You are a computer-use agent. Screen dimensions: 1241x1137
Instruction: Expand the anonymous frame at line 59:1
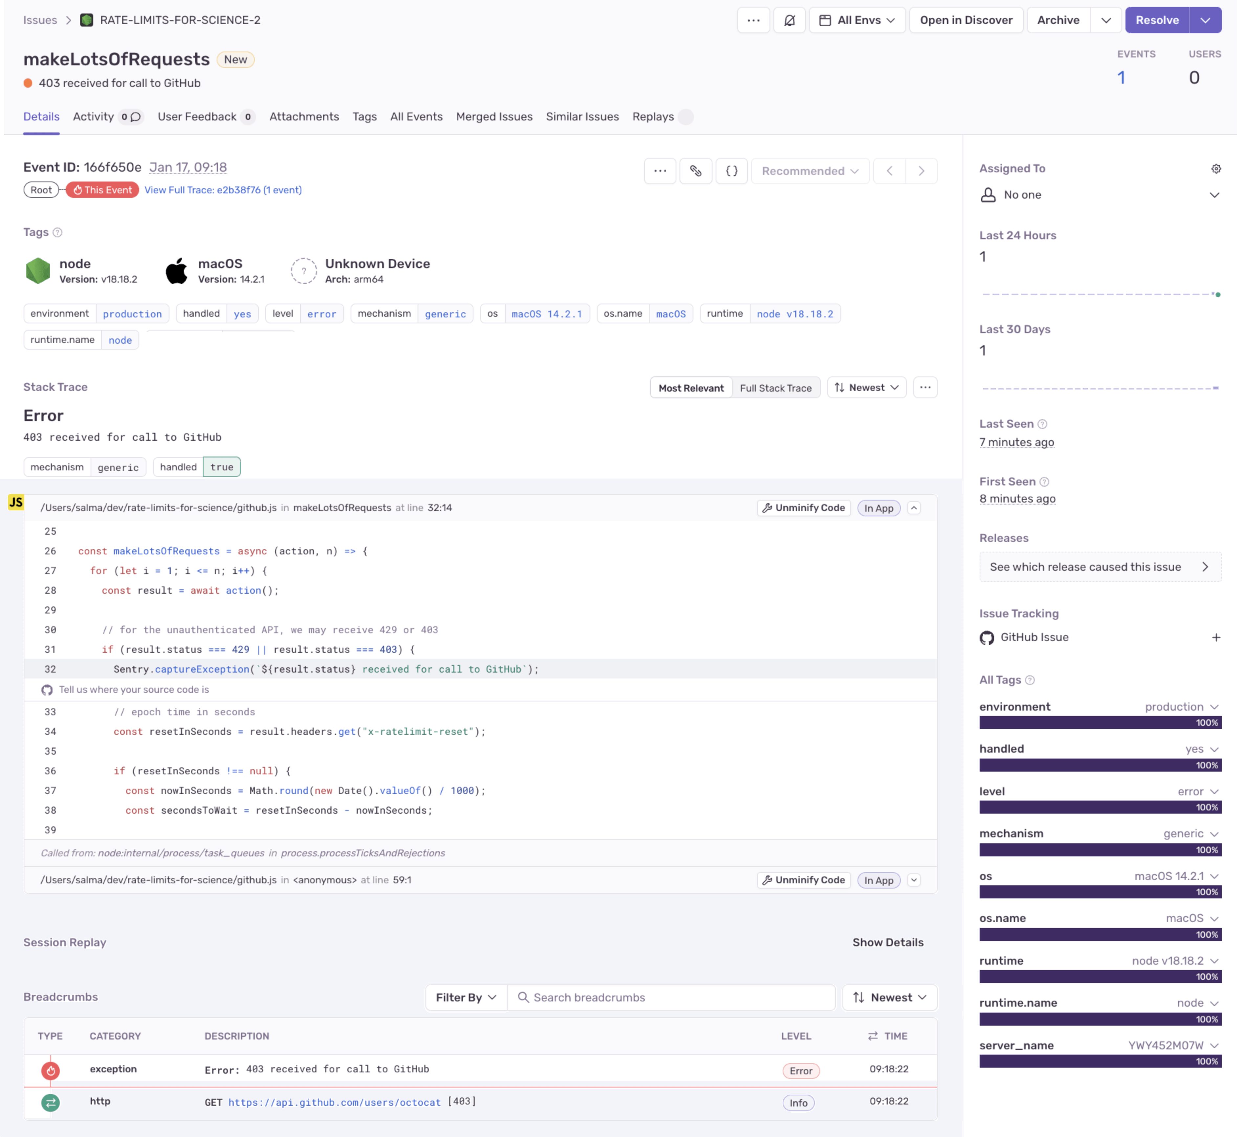click(914, 881)
